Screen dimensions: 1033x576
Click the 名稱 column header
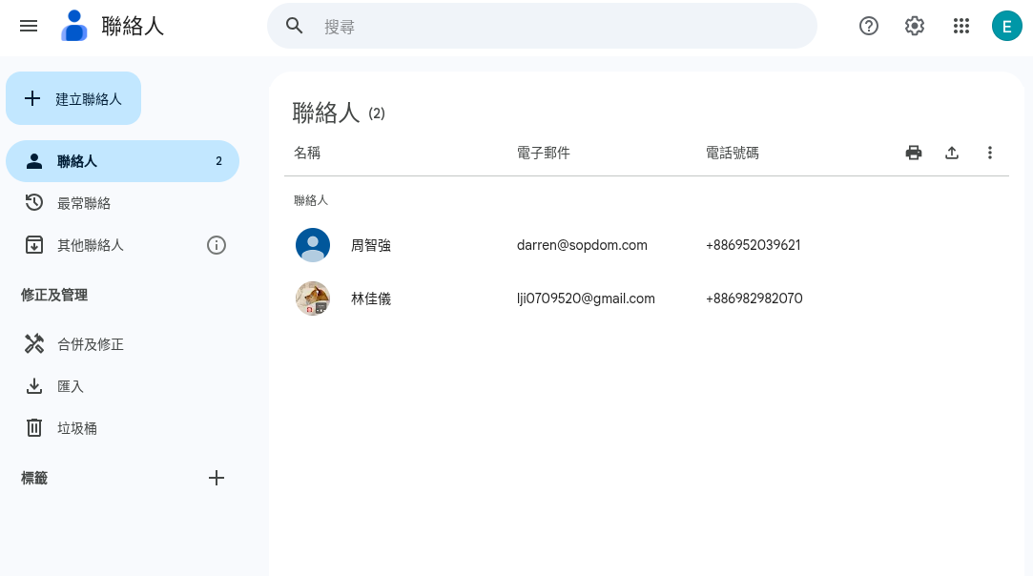[x=307, y=153]
